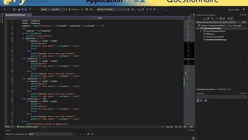This screenshot has width=248, height=140.
Task: Click the Save All icon in toolbar
Action: tap(26, 9)
